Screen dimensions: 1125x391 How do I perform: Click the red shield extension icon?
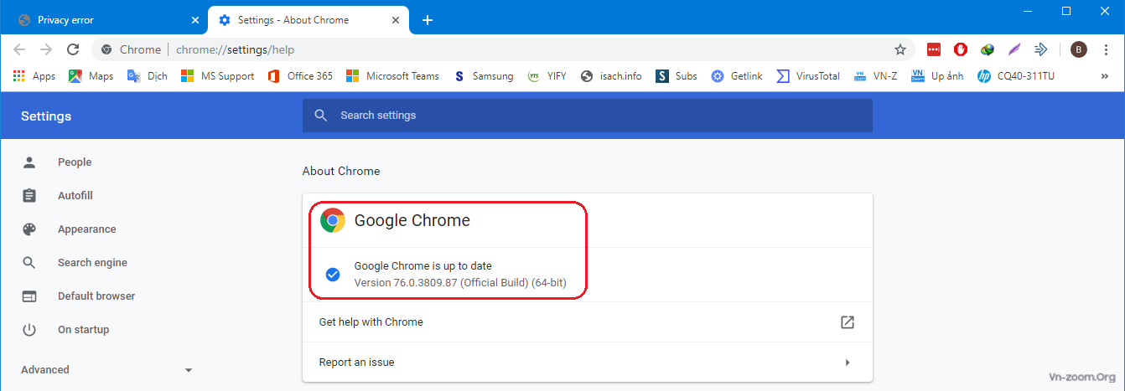coord(961,49)
